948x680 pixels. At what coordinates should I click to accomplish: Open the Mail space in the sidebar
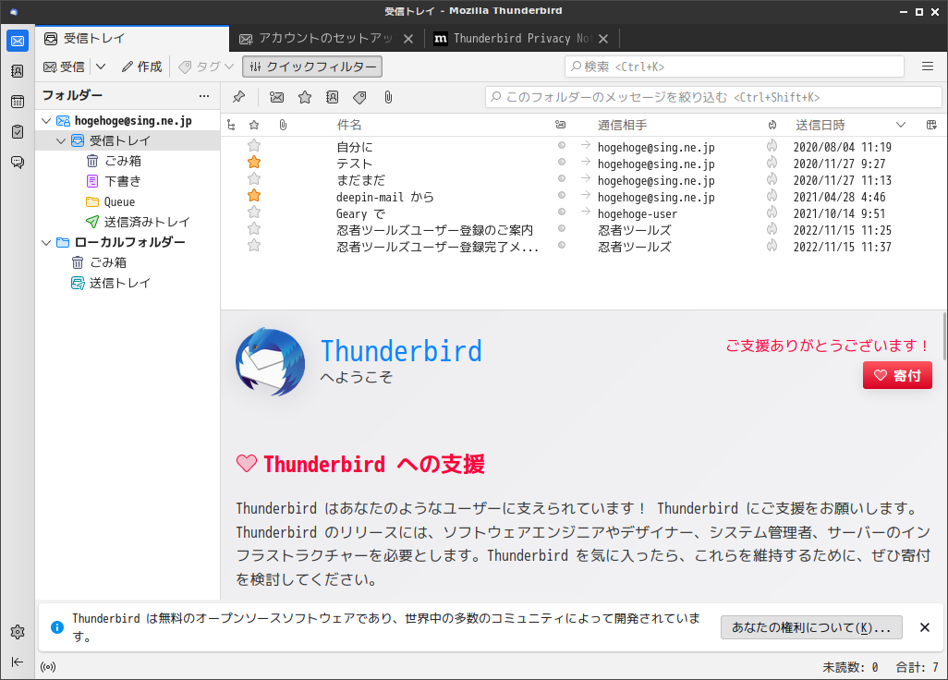coord(18,41)
